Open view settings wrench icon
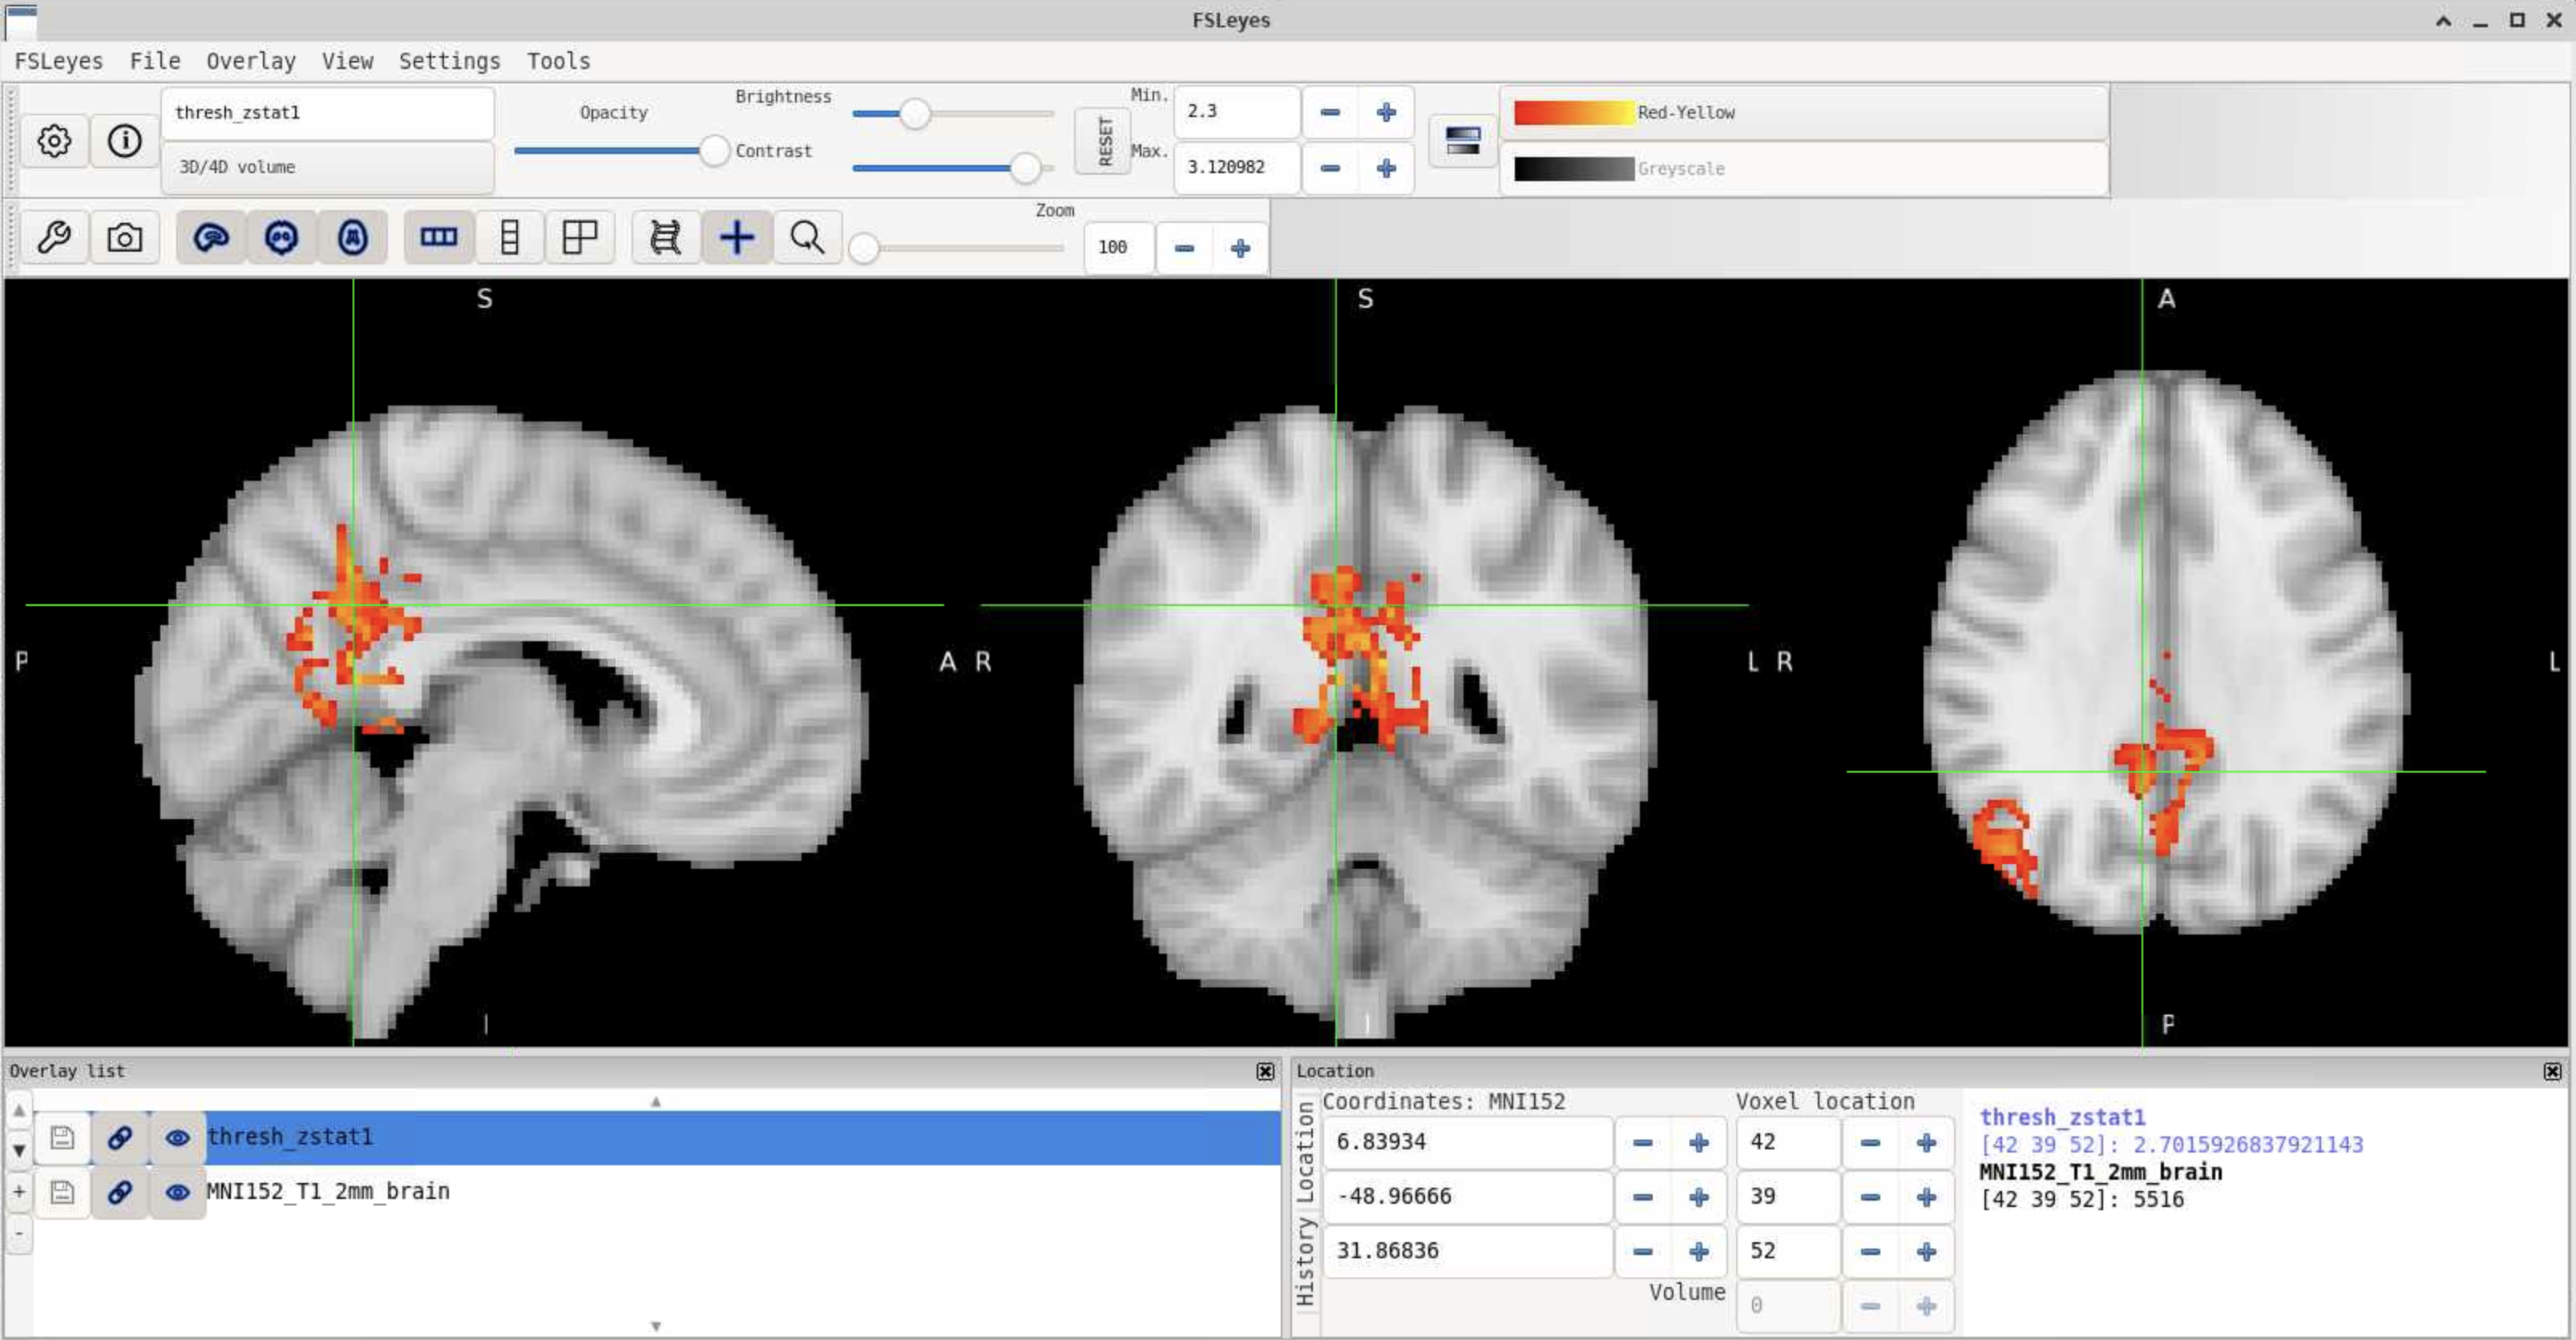 point(54,238)
